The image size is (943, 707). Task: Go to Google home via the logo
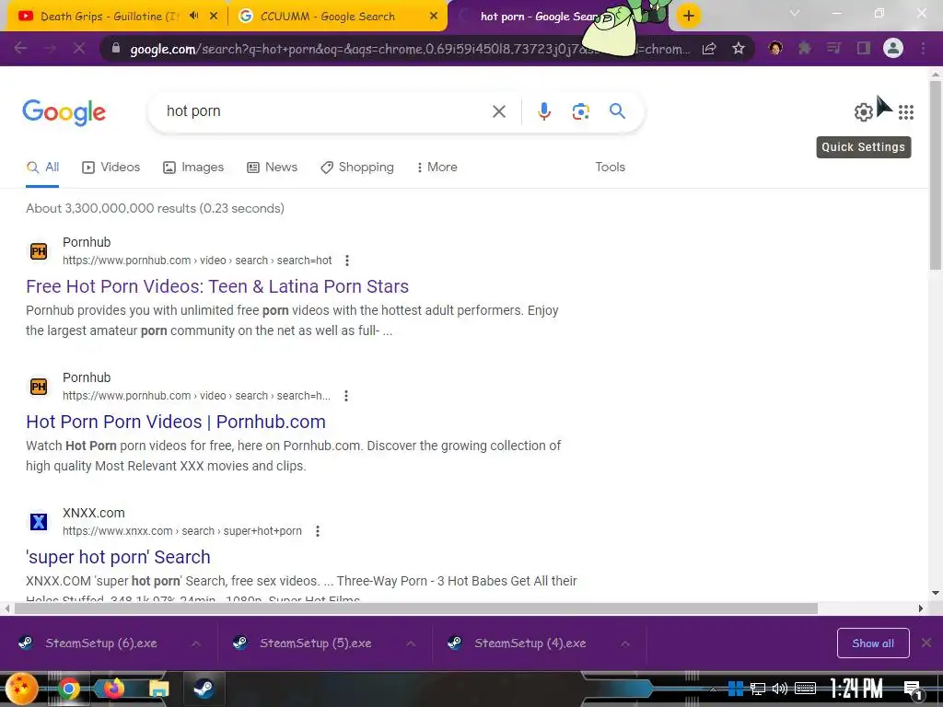[x=64, y=112]
